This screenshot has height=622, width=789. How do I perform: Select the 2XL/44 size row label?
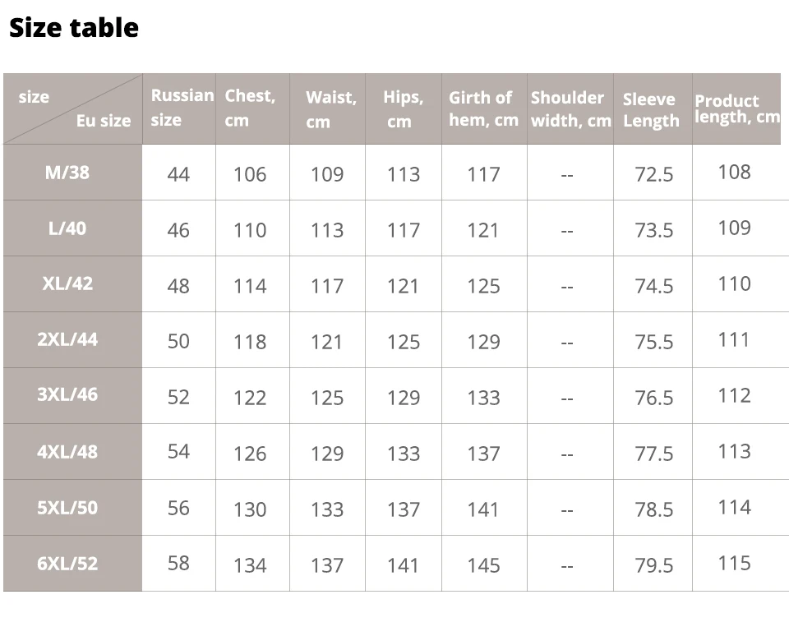[x=67, y=339]
